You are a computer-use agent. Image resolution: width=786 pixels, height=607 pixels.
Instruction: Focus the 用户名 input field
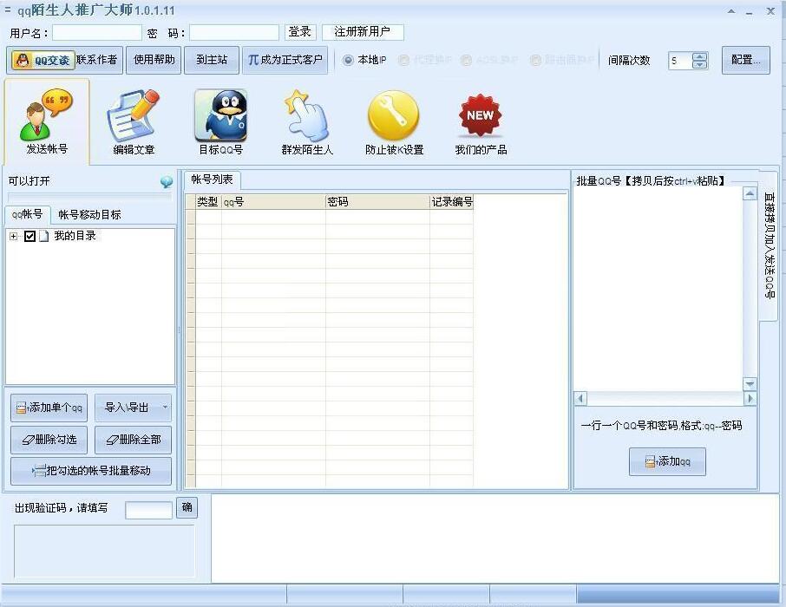[x=97, y=33]
